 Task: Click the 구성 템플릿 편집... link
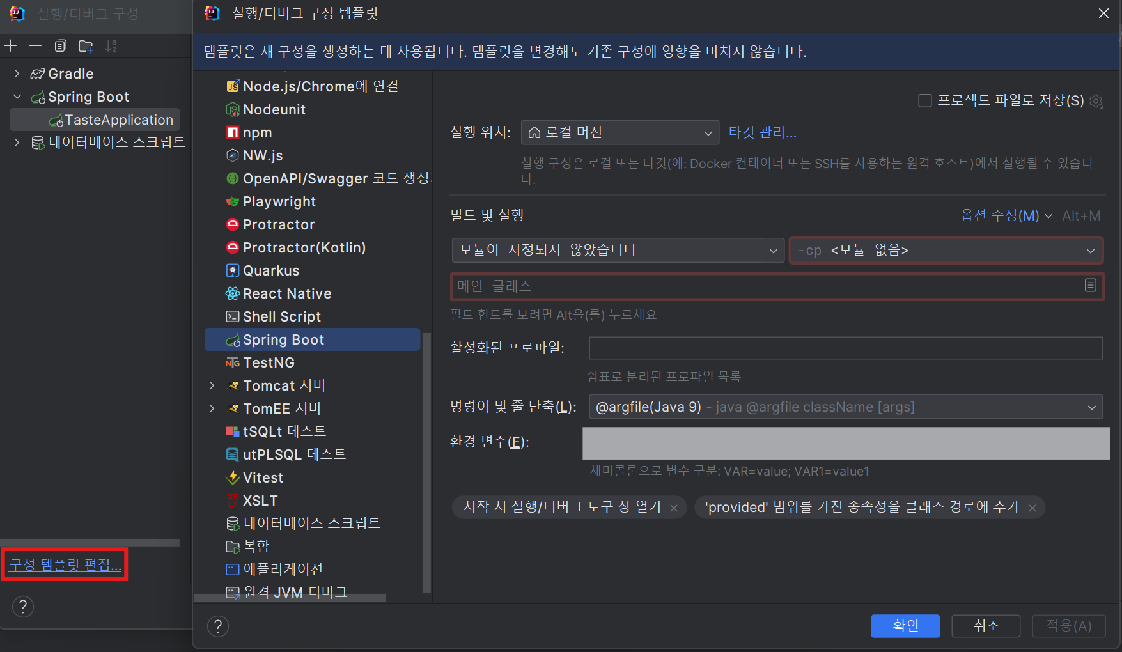[x=65, y=565]
